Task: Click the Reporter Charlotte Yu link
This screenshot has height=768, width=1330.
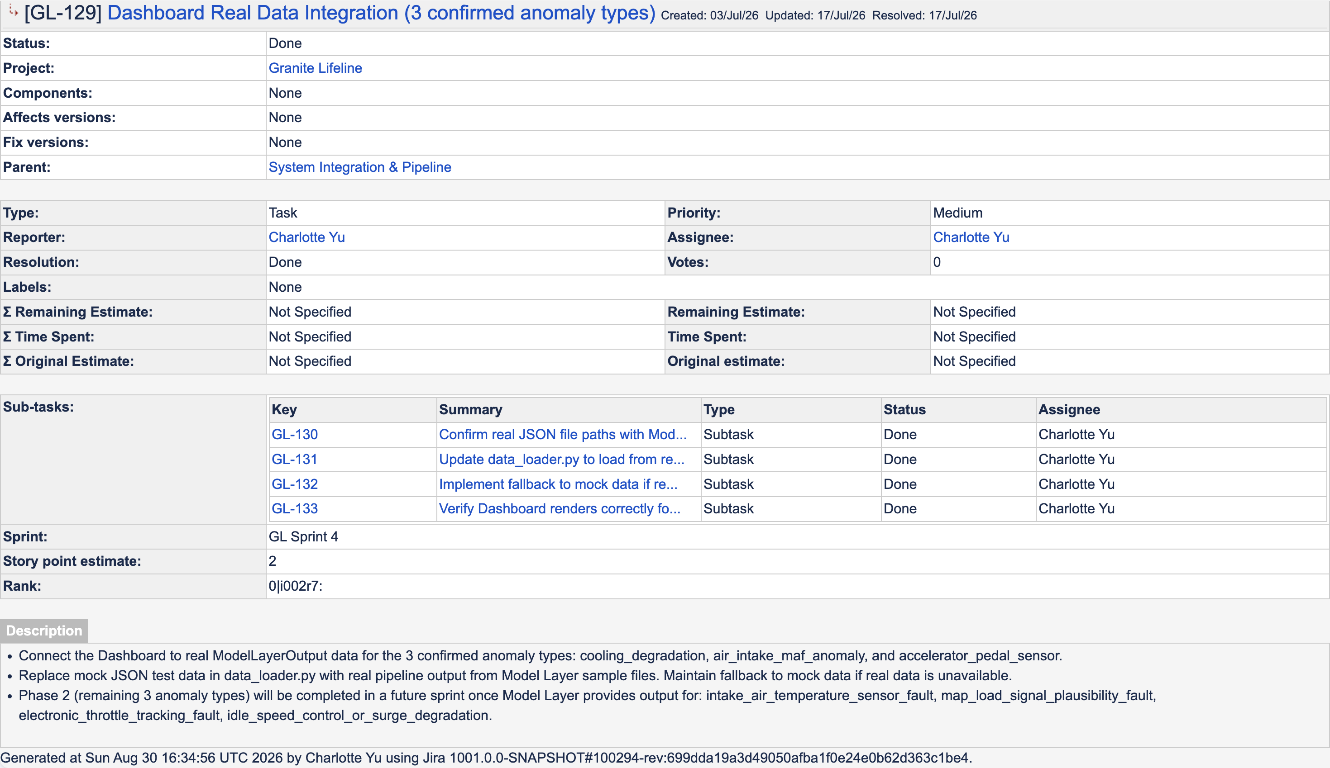Action: pyautogui.click(x=306, y=237)
